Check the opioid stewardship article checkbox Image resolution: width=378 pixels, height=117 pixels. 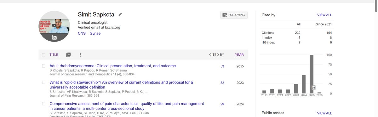tap(44, 82)
